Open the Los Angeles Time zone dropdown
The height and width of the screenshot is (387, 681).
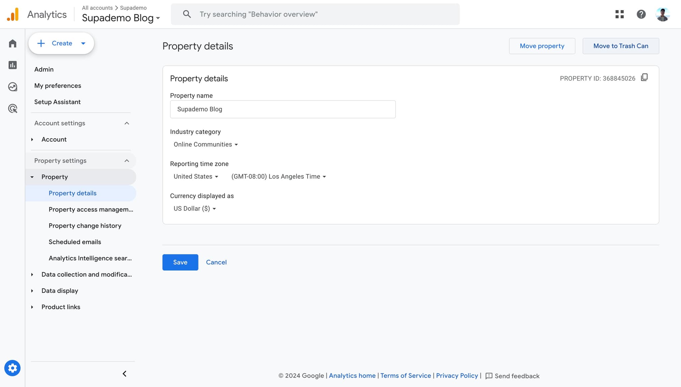(x=278, y=177)
